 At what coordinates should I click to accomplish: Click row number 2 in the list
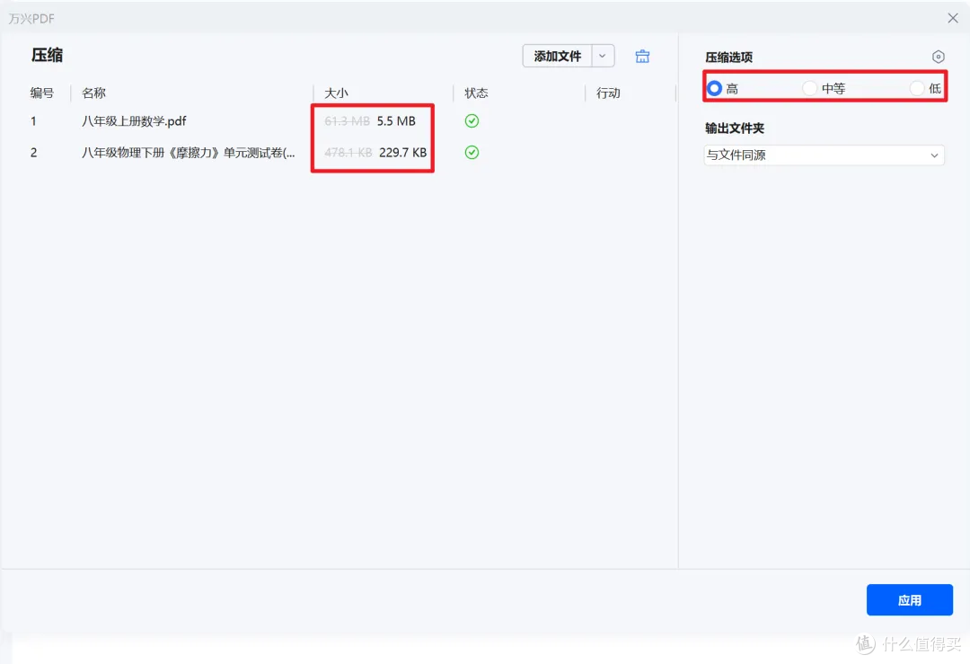(33, 152)
